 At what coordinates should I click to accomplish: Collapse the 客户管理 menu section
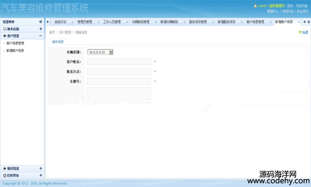click(41, 36)
